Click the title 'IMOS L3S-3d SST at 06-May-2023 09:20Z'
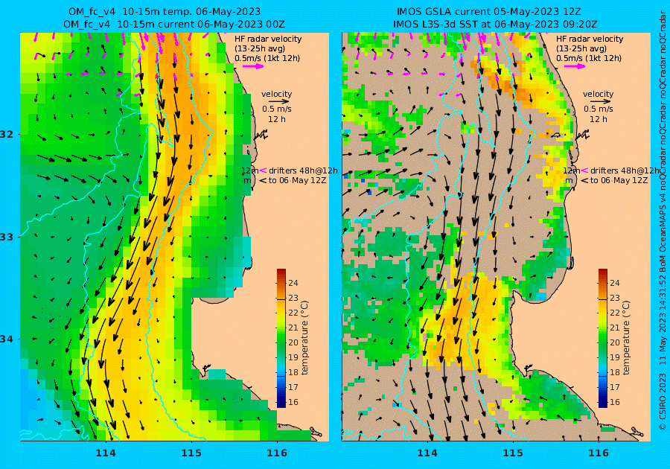Screen dimensions: 670x469 click(x=495, y=25)
